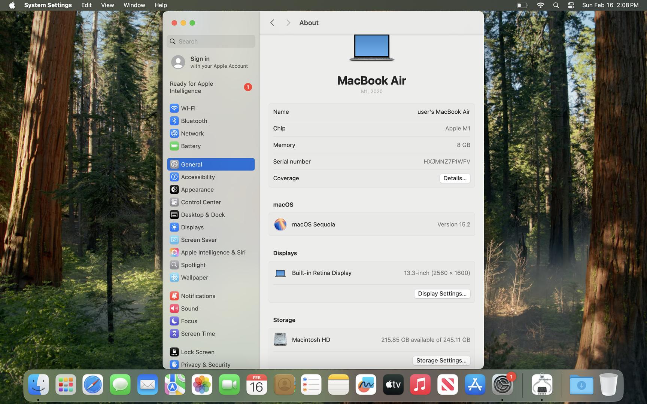The width and height of the screenshot is (647, 404).
Task: Open Notifications settings
Action: coord(198,296)
